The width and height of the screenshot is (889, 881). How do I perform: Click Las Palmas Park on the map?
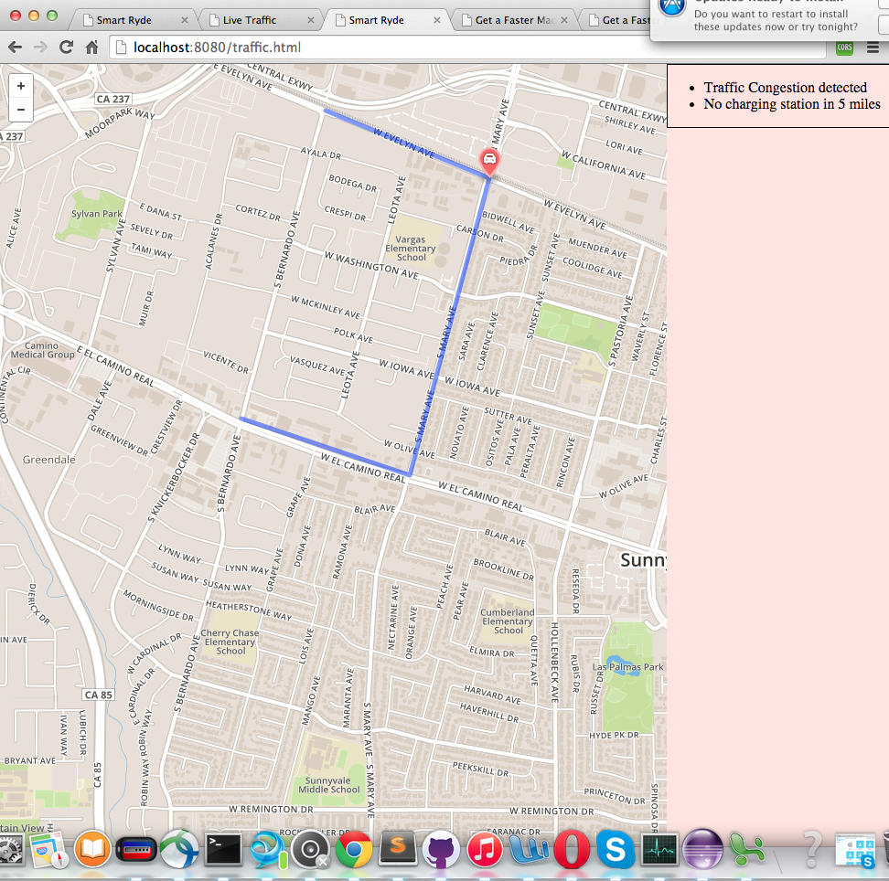click(627, 667)
